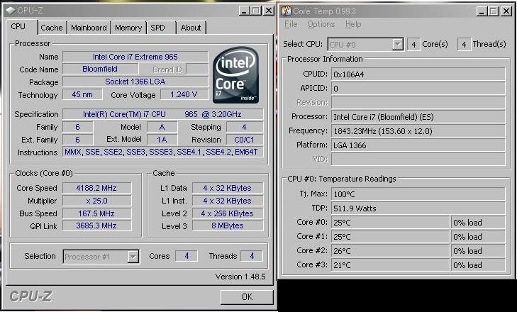Click the Name field 'Intel Core i7 Extreme 965'
This screenshot has height=312, width=517.
click(x=135, y=57)
